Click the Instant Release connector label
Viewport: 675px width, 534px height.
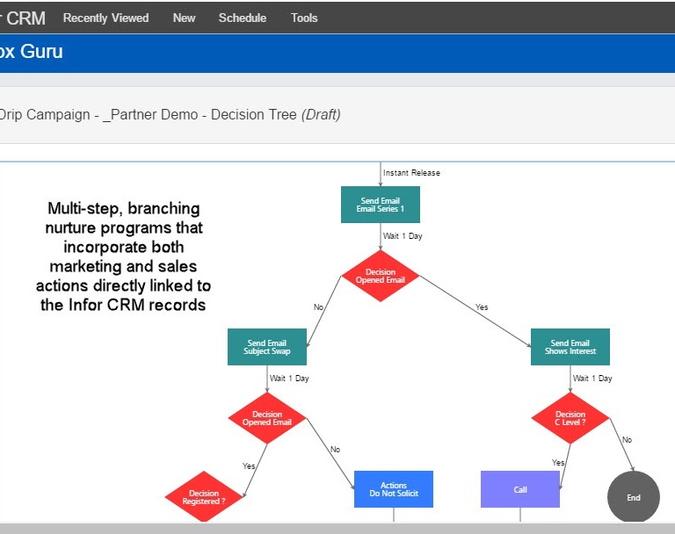[411, 172]
